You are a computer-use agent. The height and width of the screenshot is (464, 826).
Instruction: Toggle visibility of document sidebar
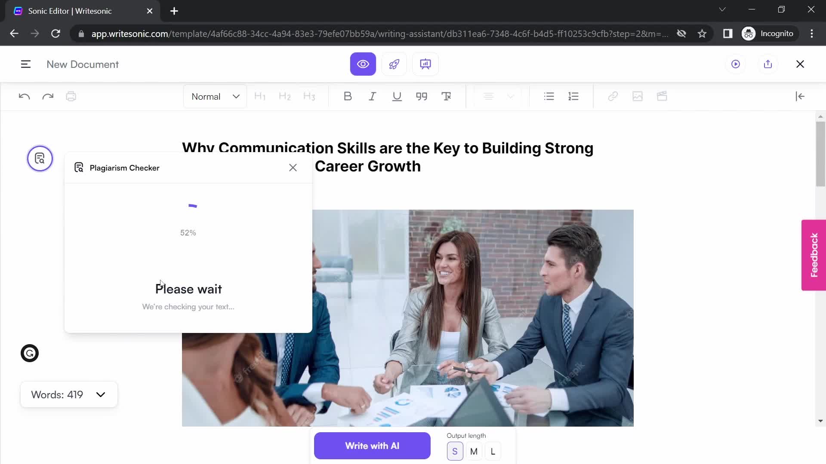click(25, 64)
